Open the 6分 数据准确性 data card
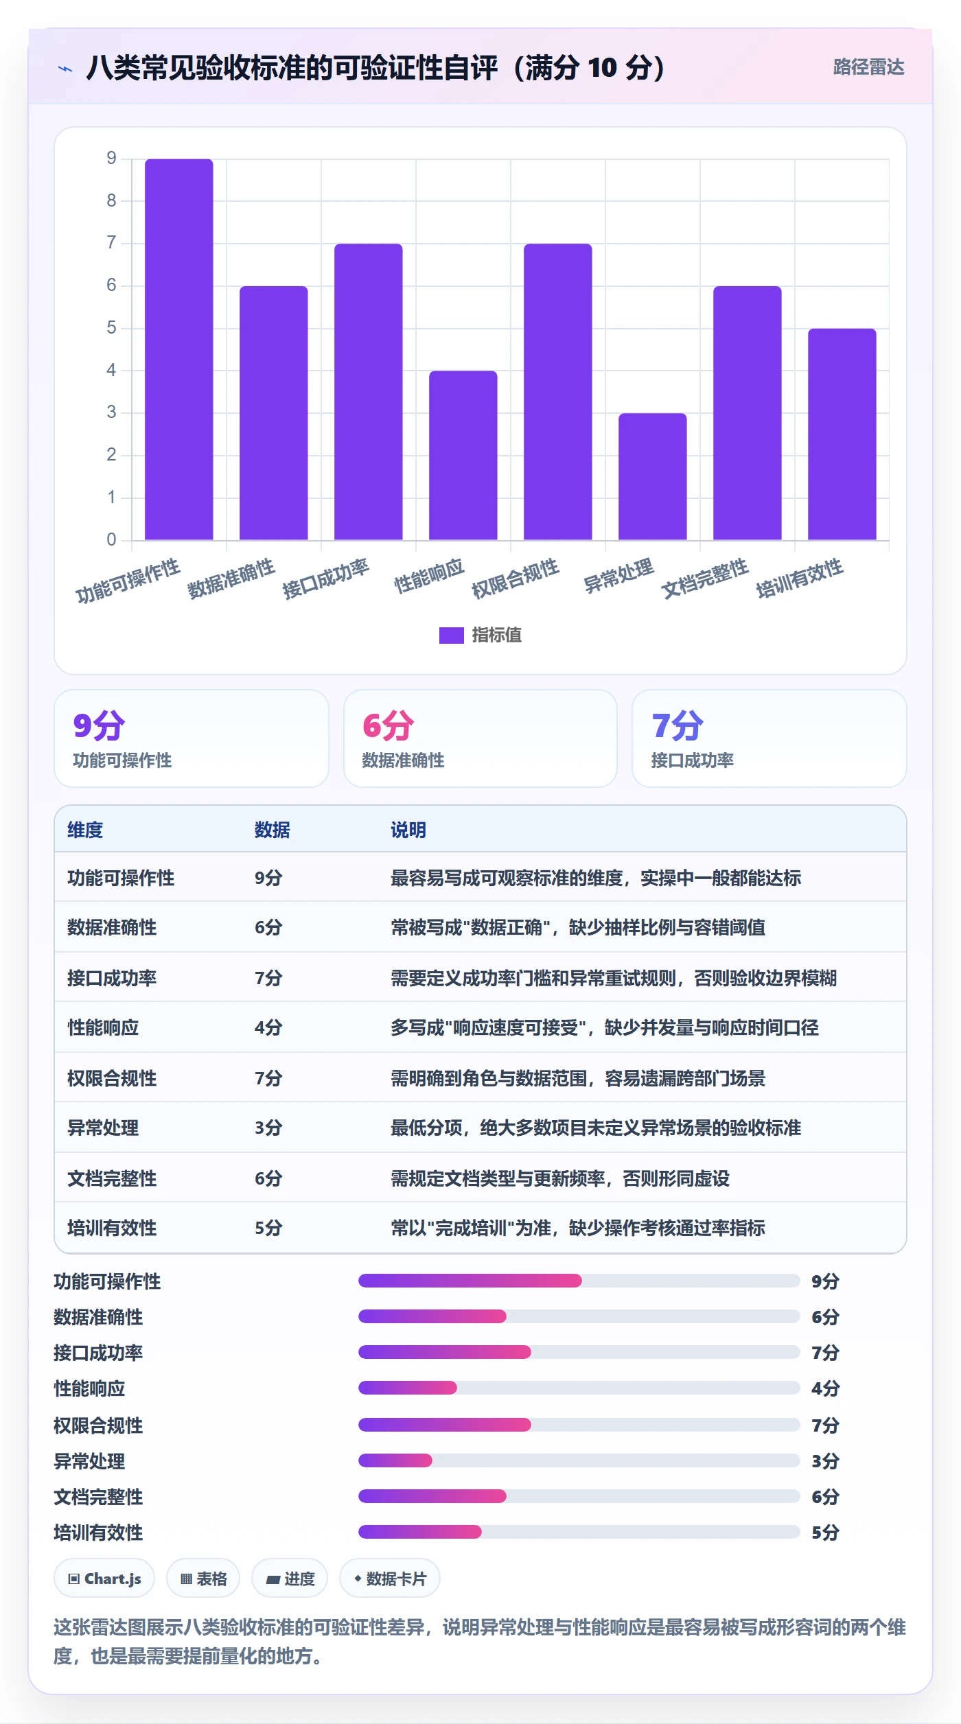Viewport: 961px width, 1724px height. 480,738
